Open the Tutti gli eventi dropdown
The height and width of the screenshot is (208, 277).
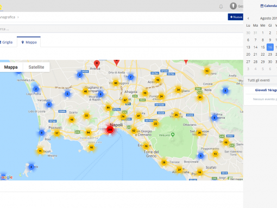[260, 80]
